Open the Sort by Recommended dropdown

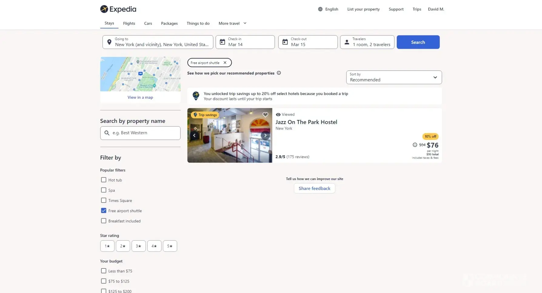pyautogui.click(x=394, y=77)
